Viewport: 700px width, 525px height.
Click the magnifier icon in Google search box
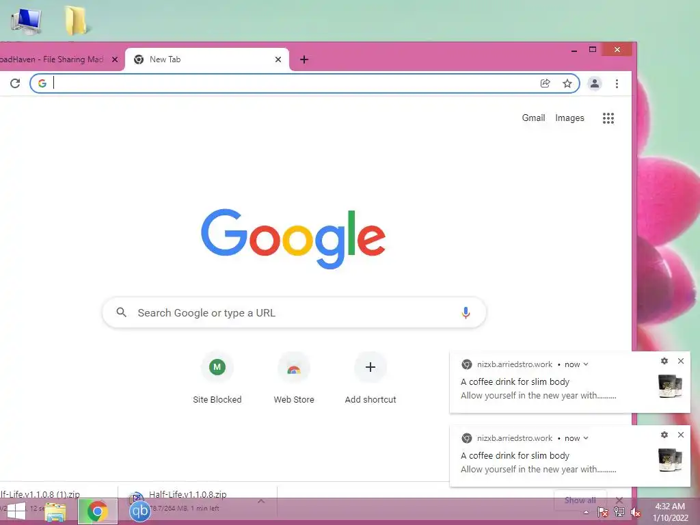122,312
